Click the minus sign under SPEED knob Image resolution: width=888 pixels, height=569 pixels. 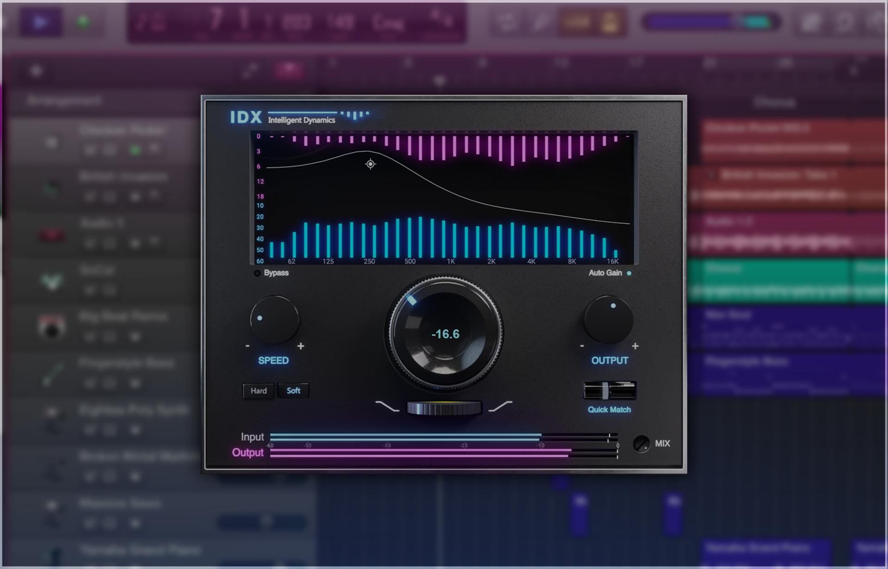click(247, 346)
